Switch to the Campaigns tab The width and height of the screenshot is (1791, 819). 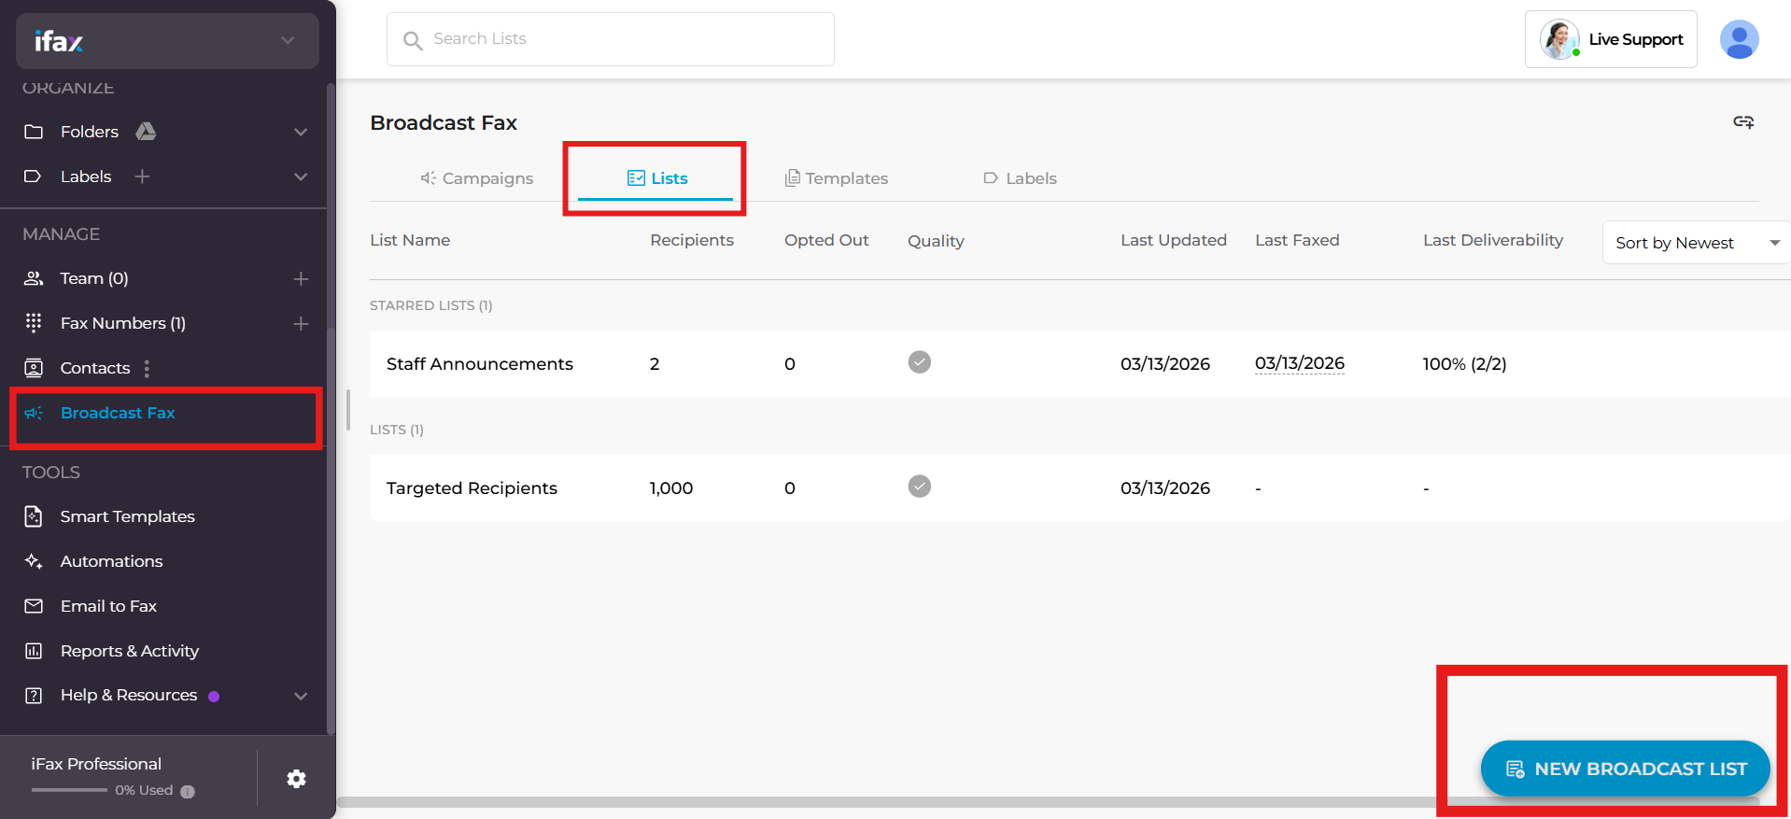(477, 178)
